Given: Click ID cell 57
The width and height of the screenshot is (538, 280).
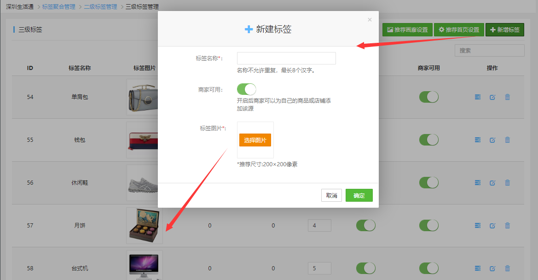Looking at the screenshot, I should (x=30, y=226).
